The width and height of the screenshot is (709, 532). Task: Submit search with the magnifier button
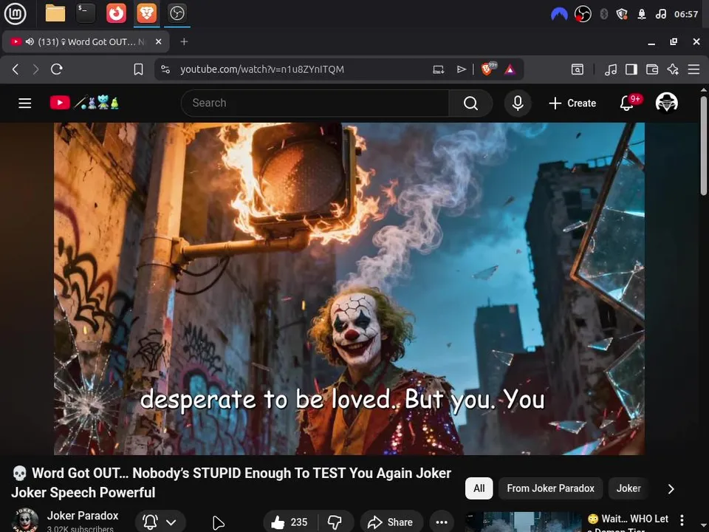pyautogui.click(x=470, y=103)
